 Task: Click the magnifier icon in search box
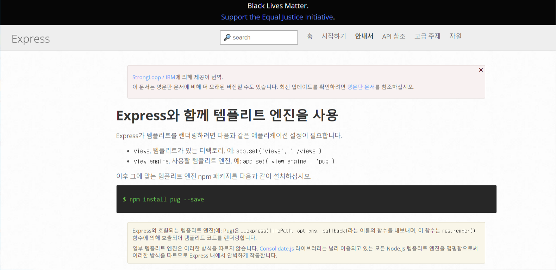point(227,37)
